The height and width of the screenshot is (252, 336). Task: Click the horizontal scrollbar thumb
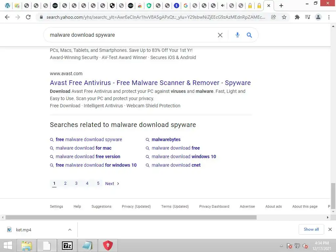click(x=131, y=218)
